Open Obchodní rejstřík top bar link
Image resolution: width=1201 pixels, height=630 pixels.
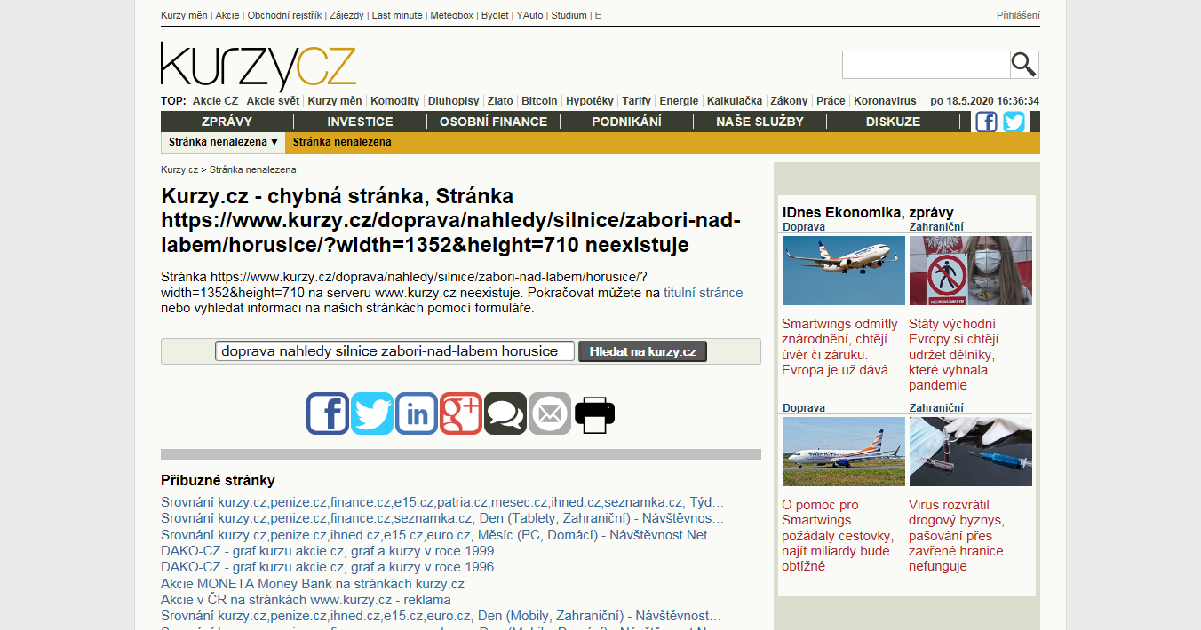[x=285, y=15]
